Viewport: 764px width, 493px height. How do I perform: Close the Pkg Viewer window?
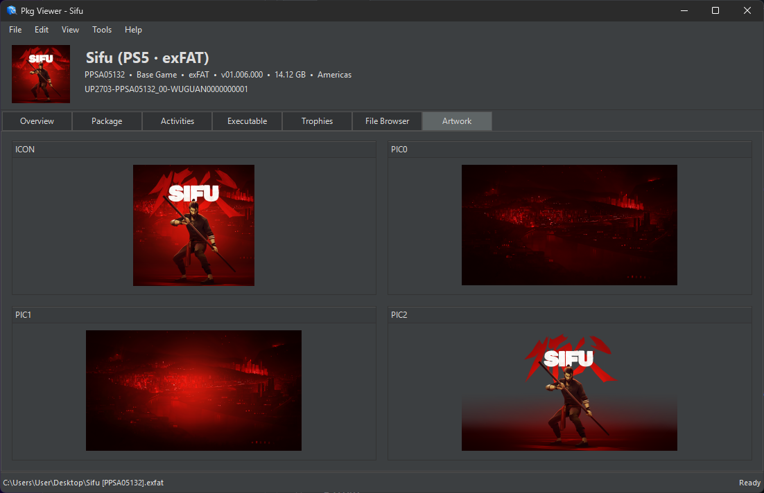[x=747, y=10]
